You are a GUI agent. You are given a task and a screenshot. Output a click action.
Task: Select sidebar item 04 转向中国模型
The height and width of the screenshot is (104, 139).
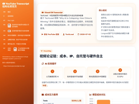[17, 35]
